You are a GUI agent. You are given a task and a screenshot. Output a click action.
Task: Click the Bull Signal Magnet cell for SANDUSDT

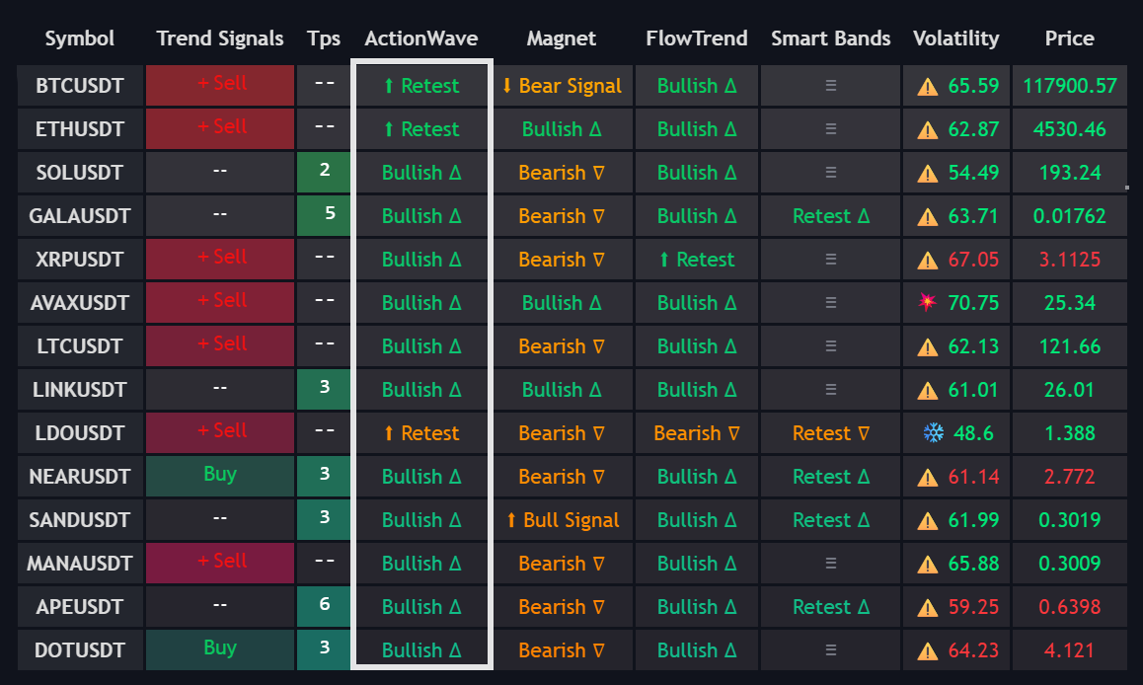(562, 520)
